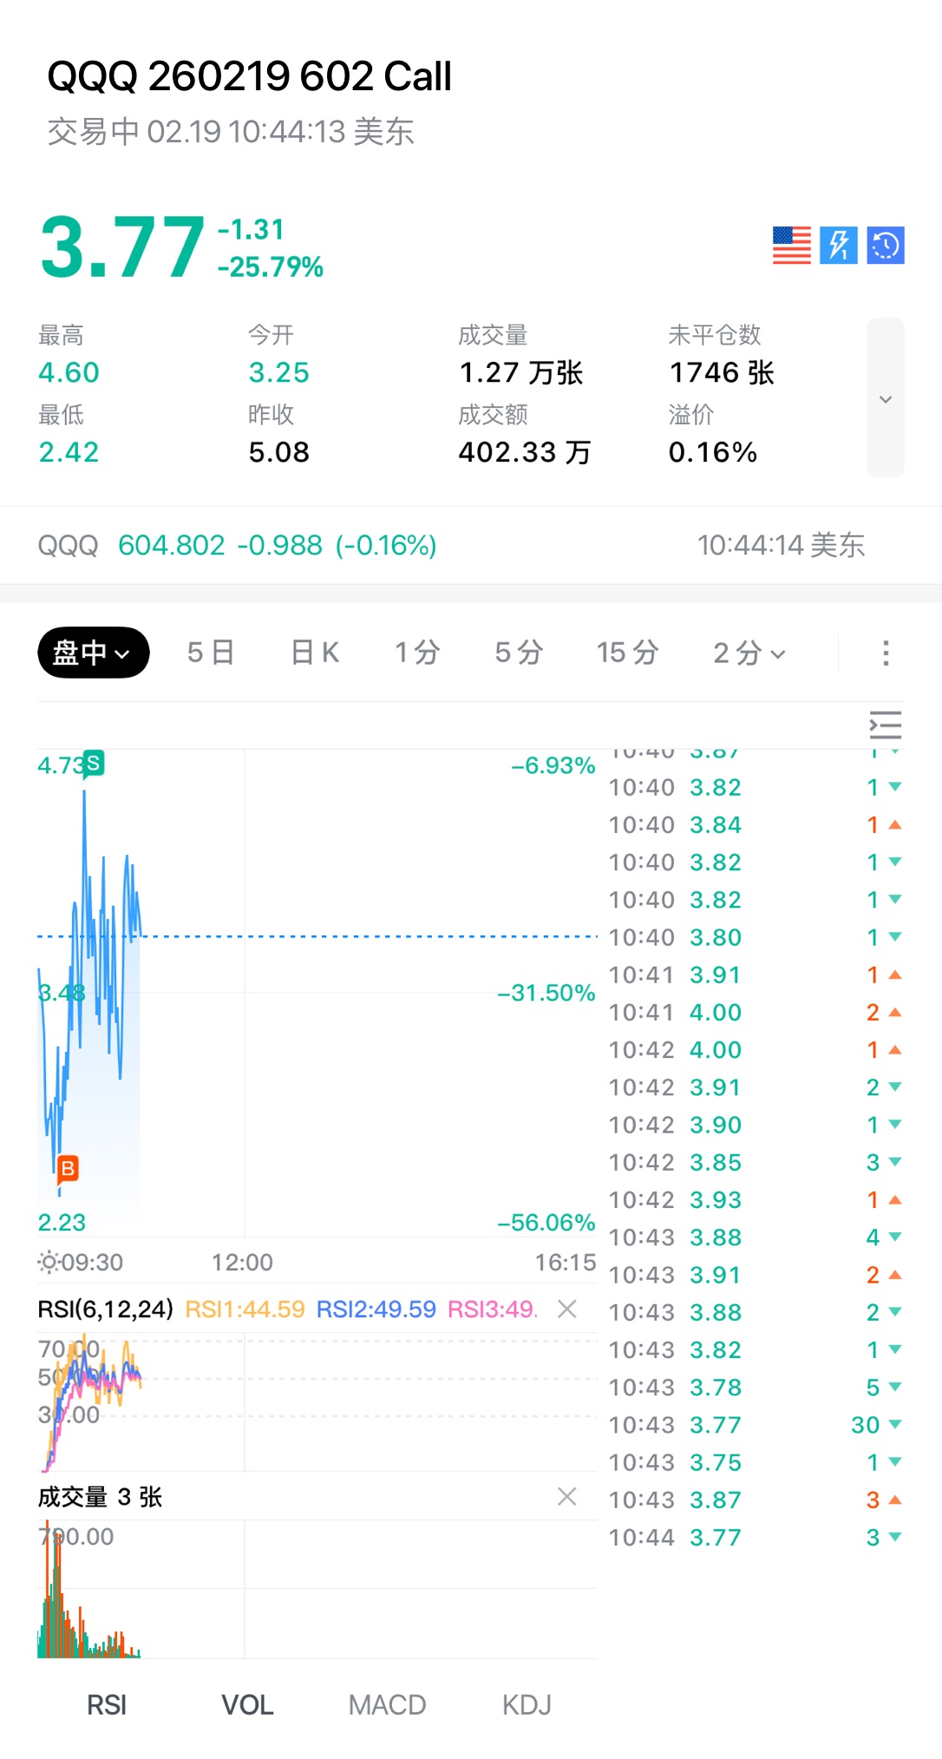Close the volume indicator panel
Screen dimensions: 942x1759
(x=567, y=1496)
